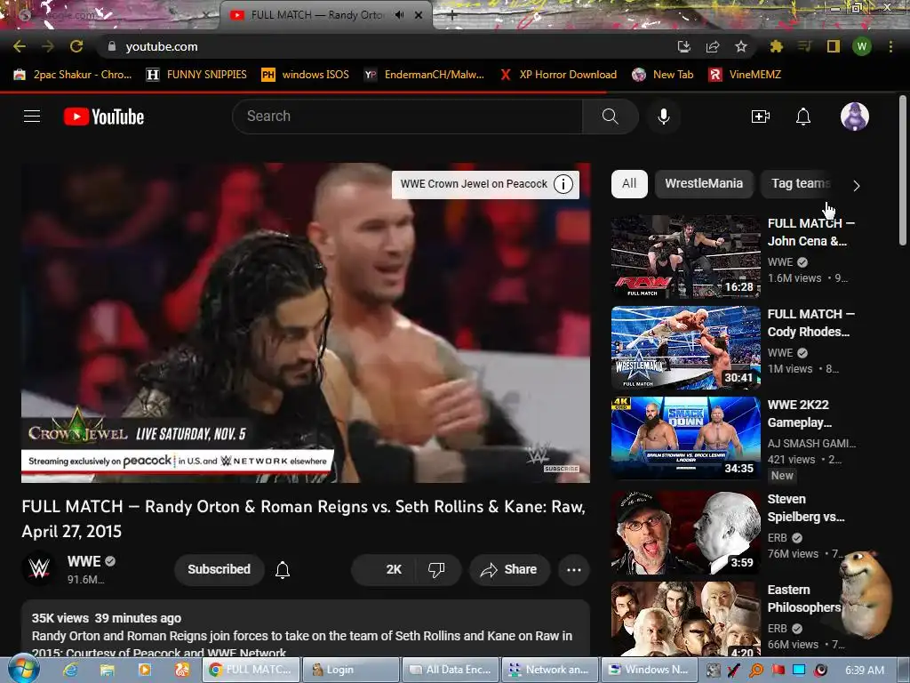Launch Internet Explorer from the taskbar
The height and width of the screenshot is (683, 910).
click(70, 671)
